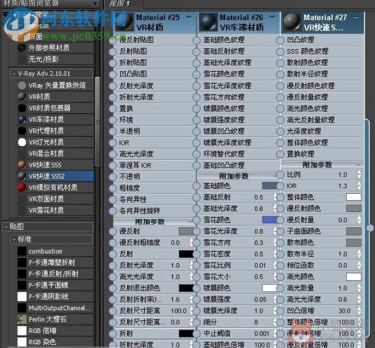Click 外部参照材质 sphere icon

[22, 48]
